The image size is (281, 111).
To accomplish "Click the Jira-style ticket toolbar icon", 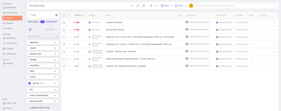I will tap(151, 6).
